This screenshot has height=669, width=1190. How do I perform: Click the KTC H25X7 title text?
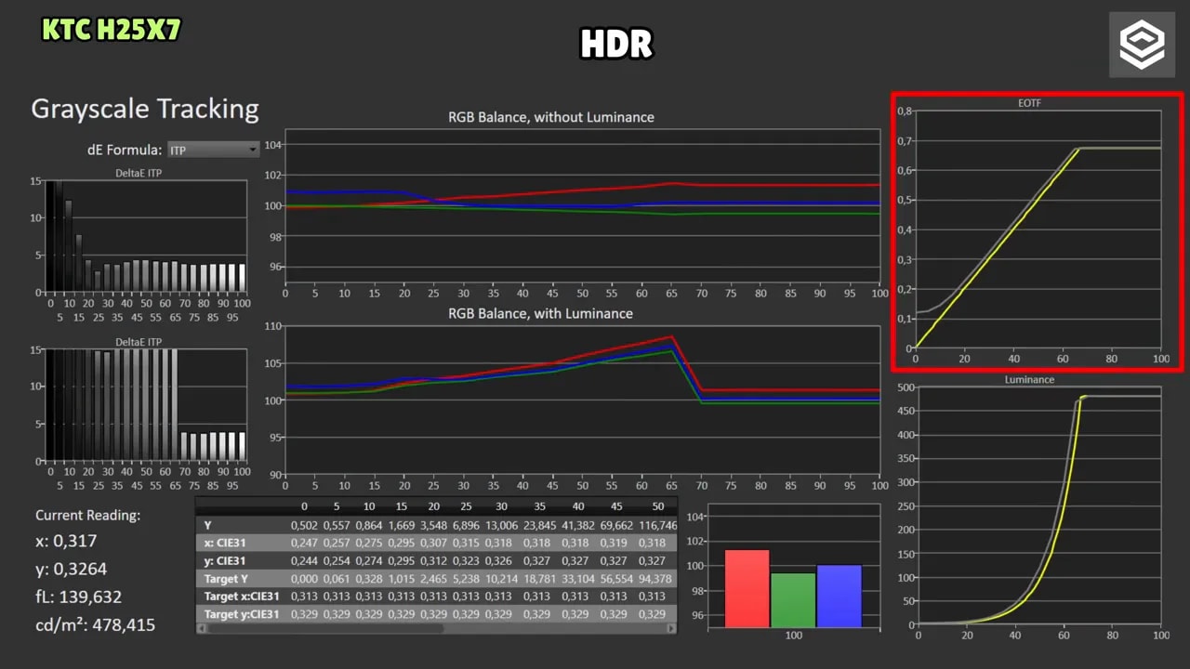point(111,29)
